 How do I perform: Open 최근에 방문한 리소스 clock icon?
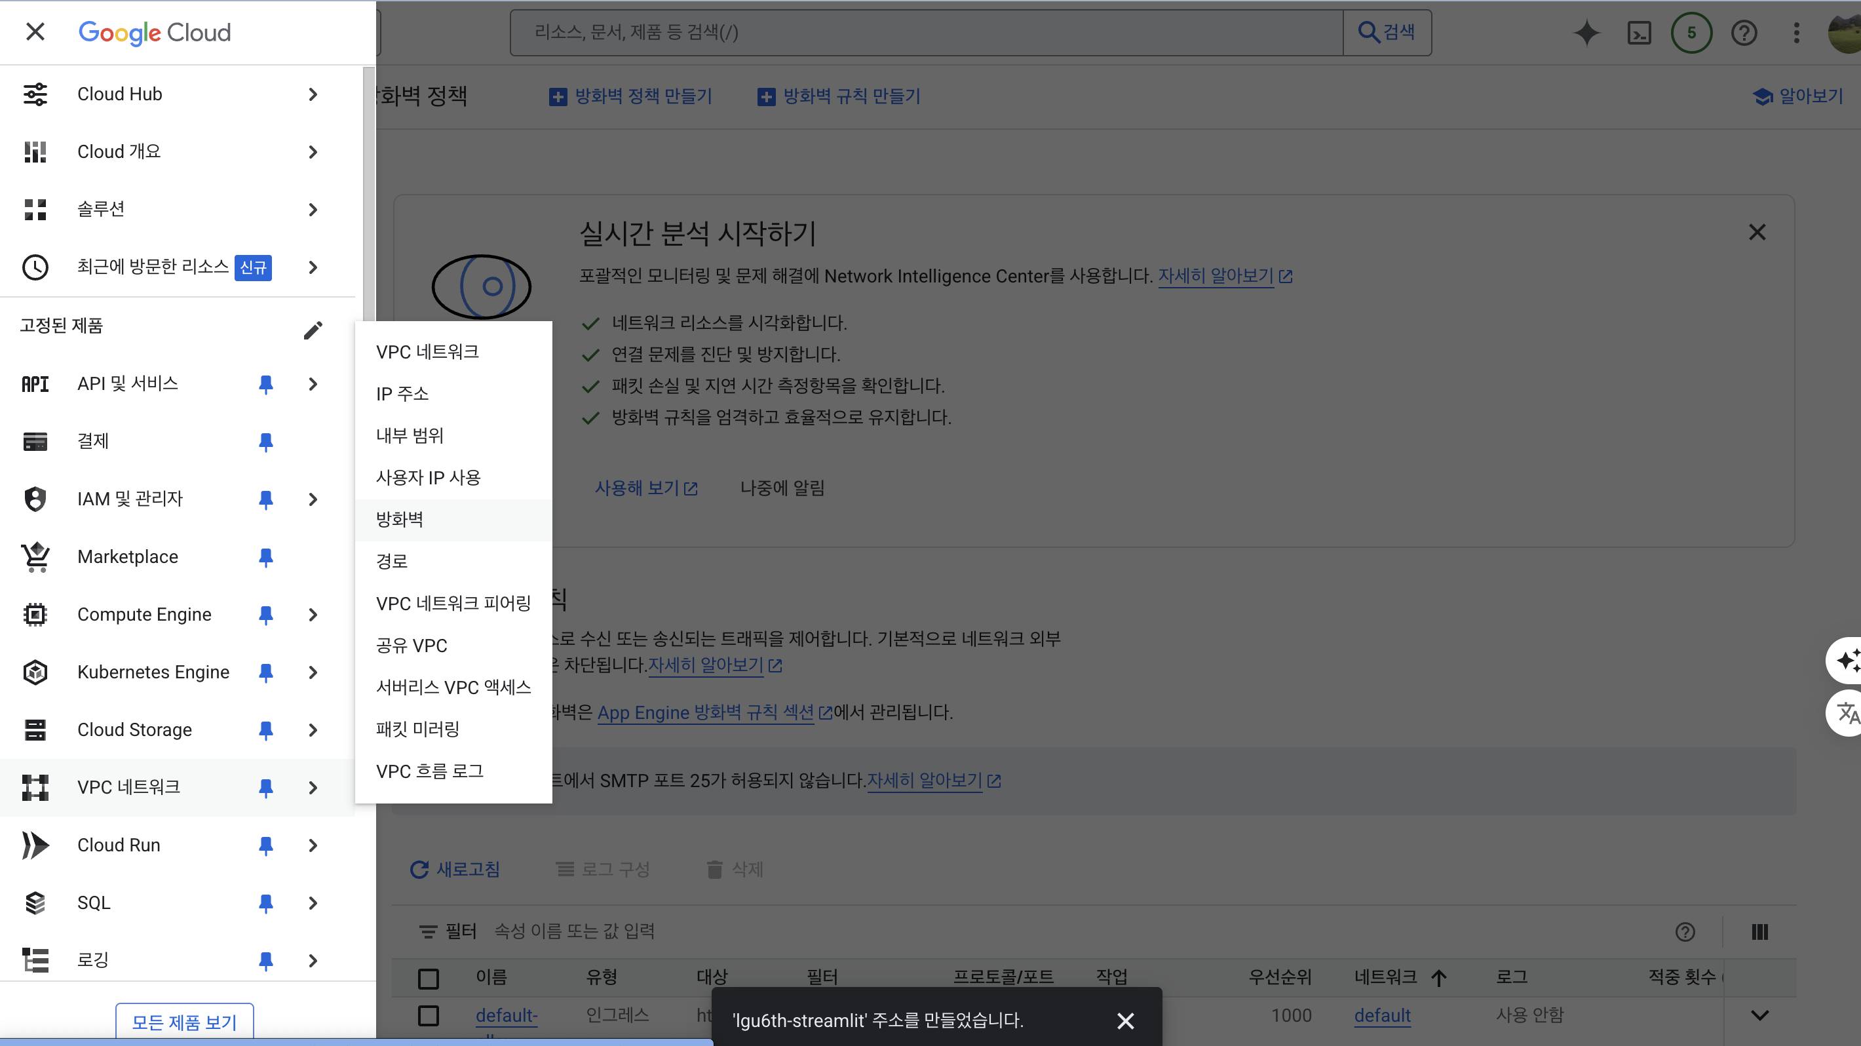point(35,267)
